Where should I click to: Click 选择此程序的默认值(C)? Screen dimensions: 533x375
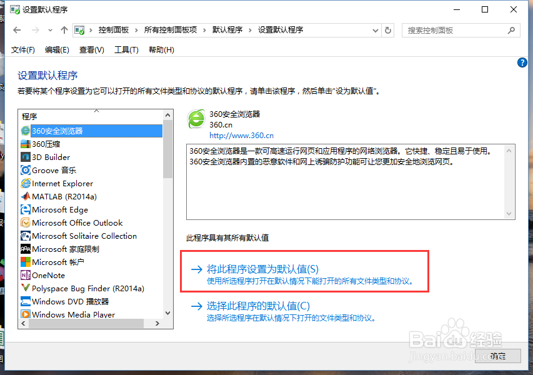[x=258, y=306]
